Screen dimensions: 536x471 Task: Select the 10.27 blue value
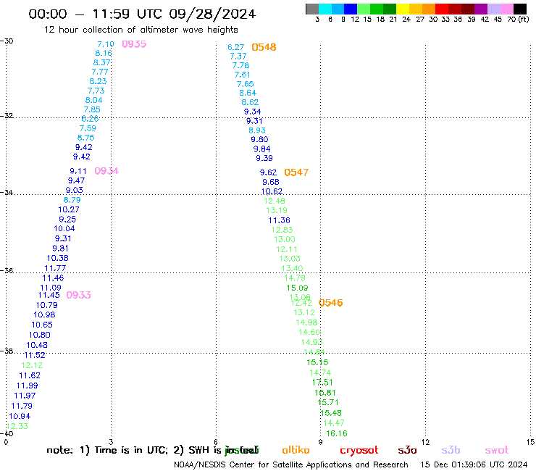pos(69,209)
